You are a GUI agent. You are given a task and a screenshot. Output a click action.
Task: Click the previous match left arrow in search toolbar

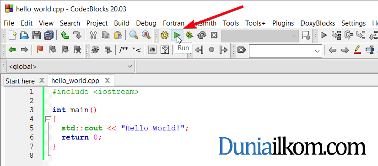pos(332,50)
